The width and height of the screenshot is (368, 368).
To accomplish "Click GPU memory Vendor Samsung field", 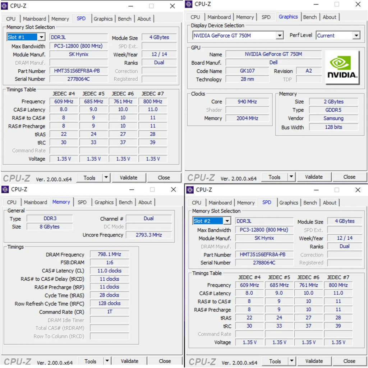I will point(333,118).
